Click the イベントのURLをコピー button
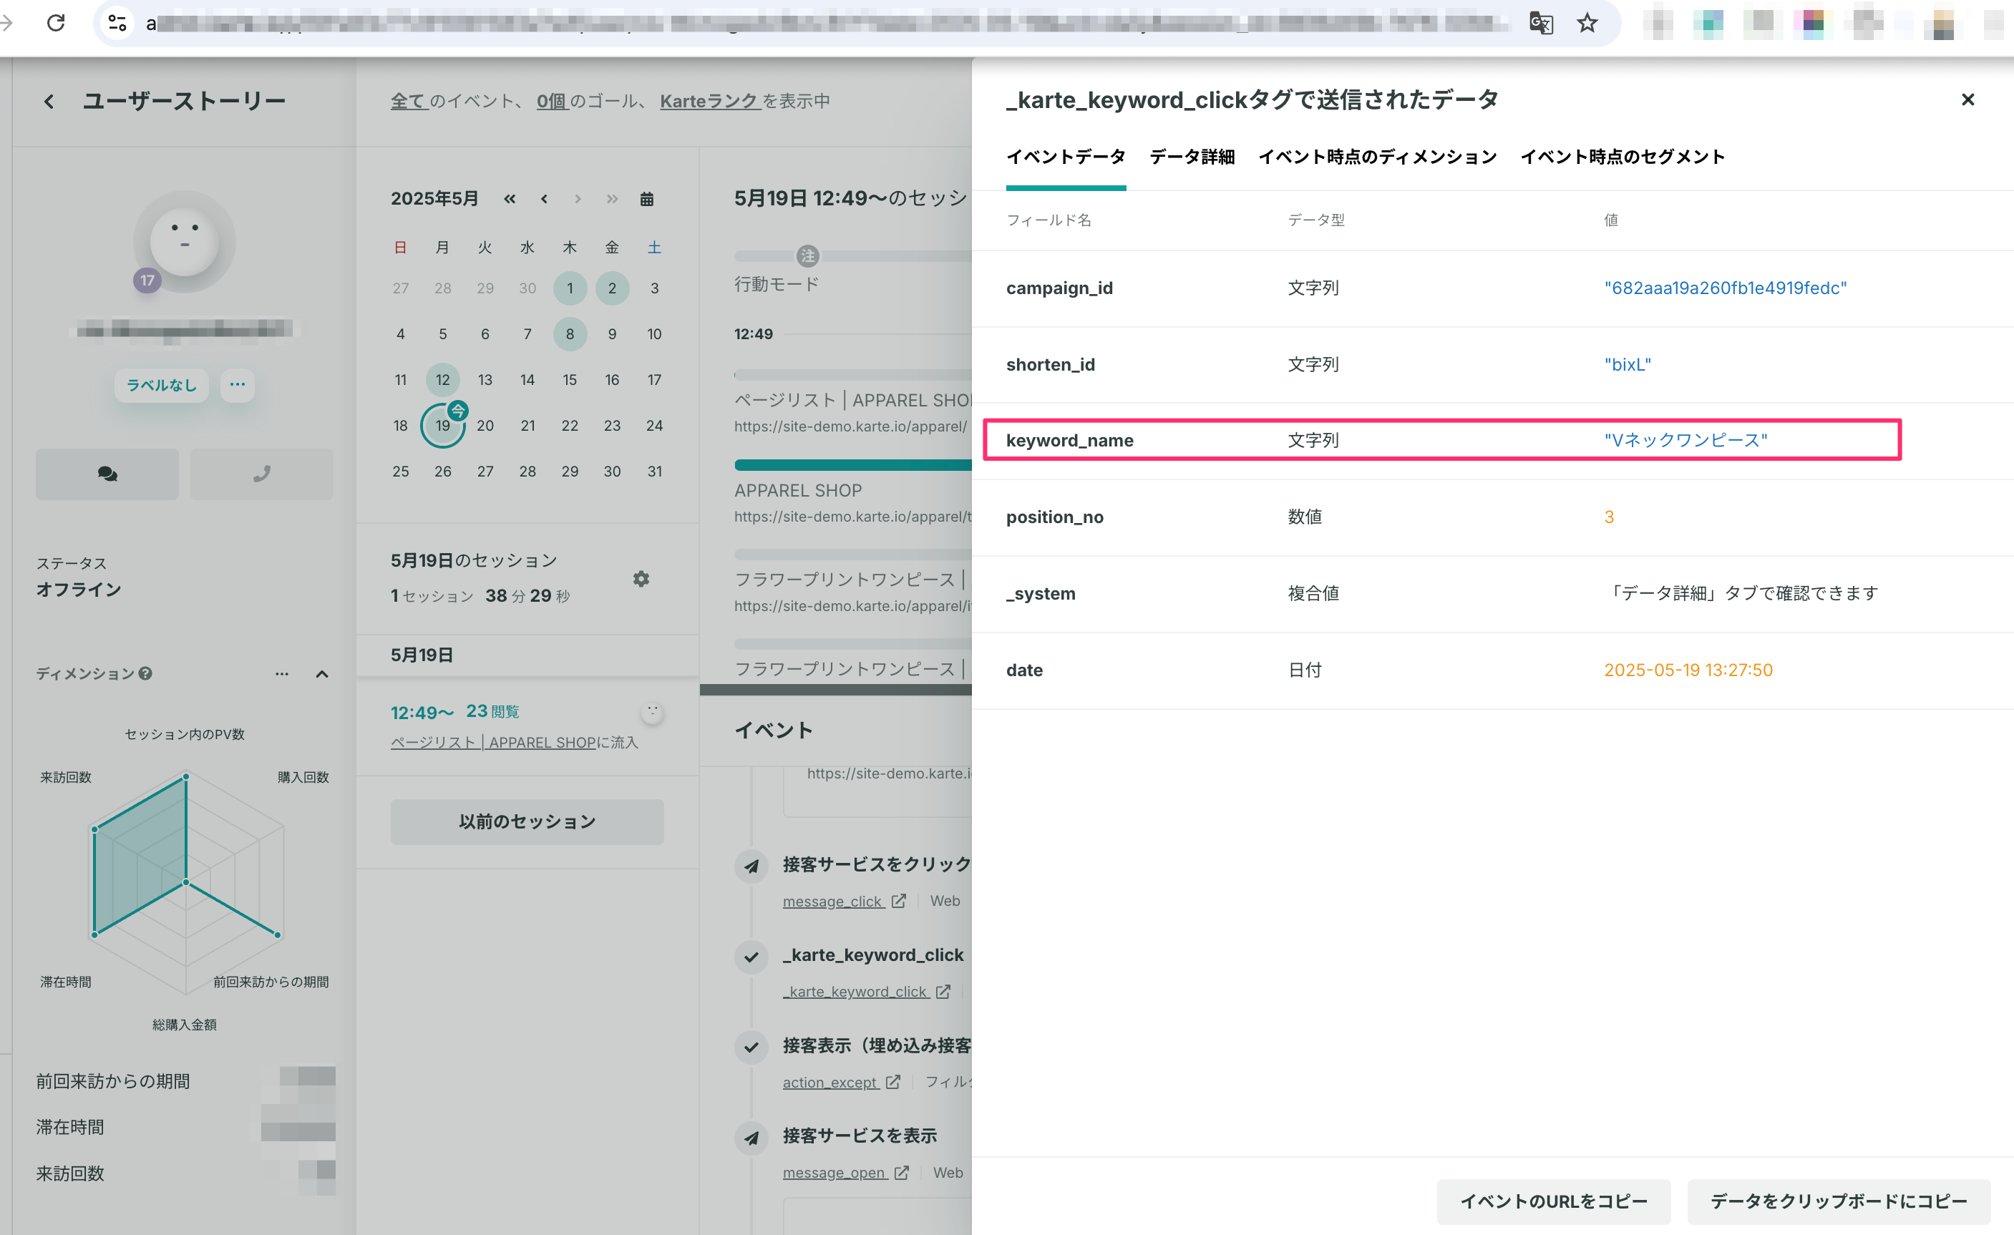Screen dimensions: 2014x1235 [1553, 1201]
